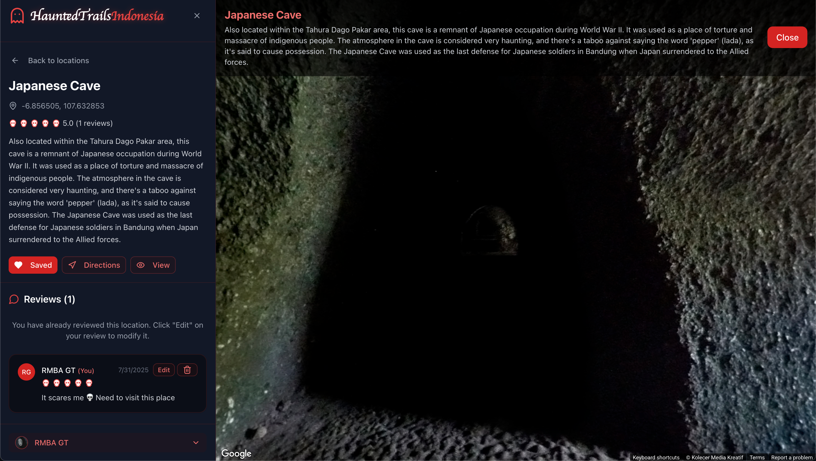Image resolution: width=816 pixels, height=461 pixels.
Task: Delete your review with trash icon
Action: (x=187, y=370)
